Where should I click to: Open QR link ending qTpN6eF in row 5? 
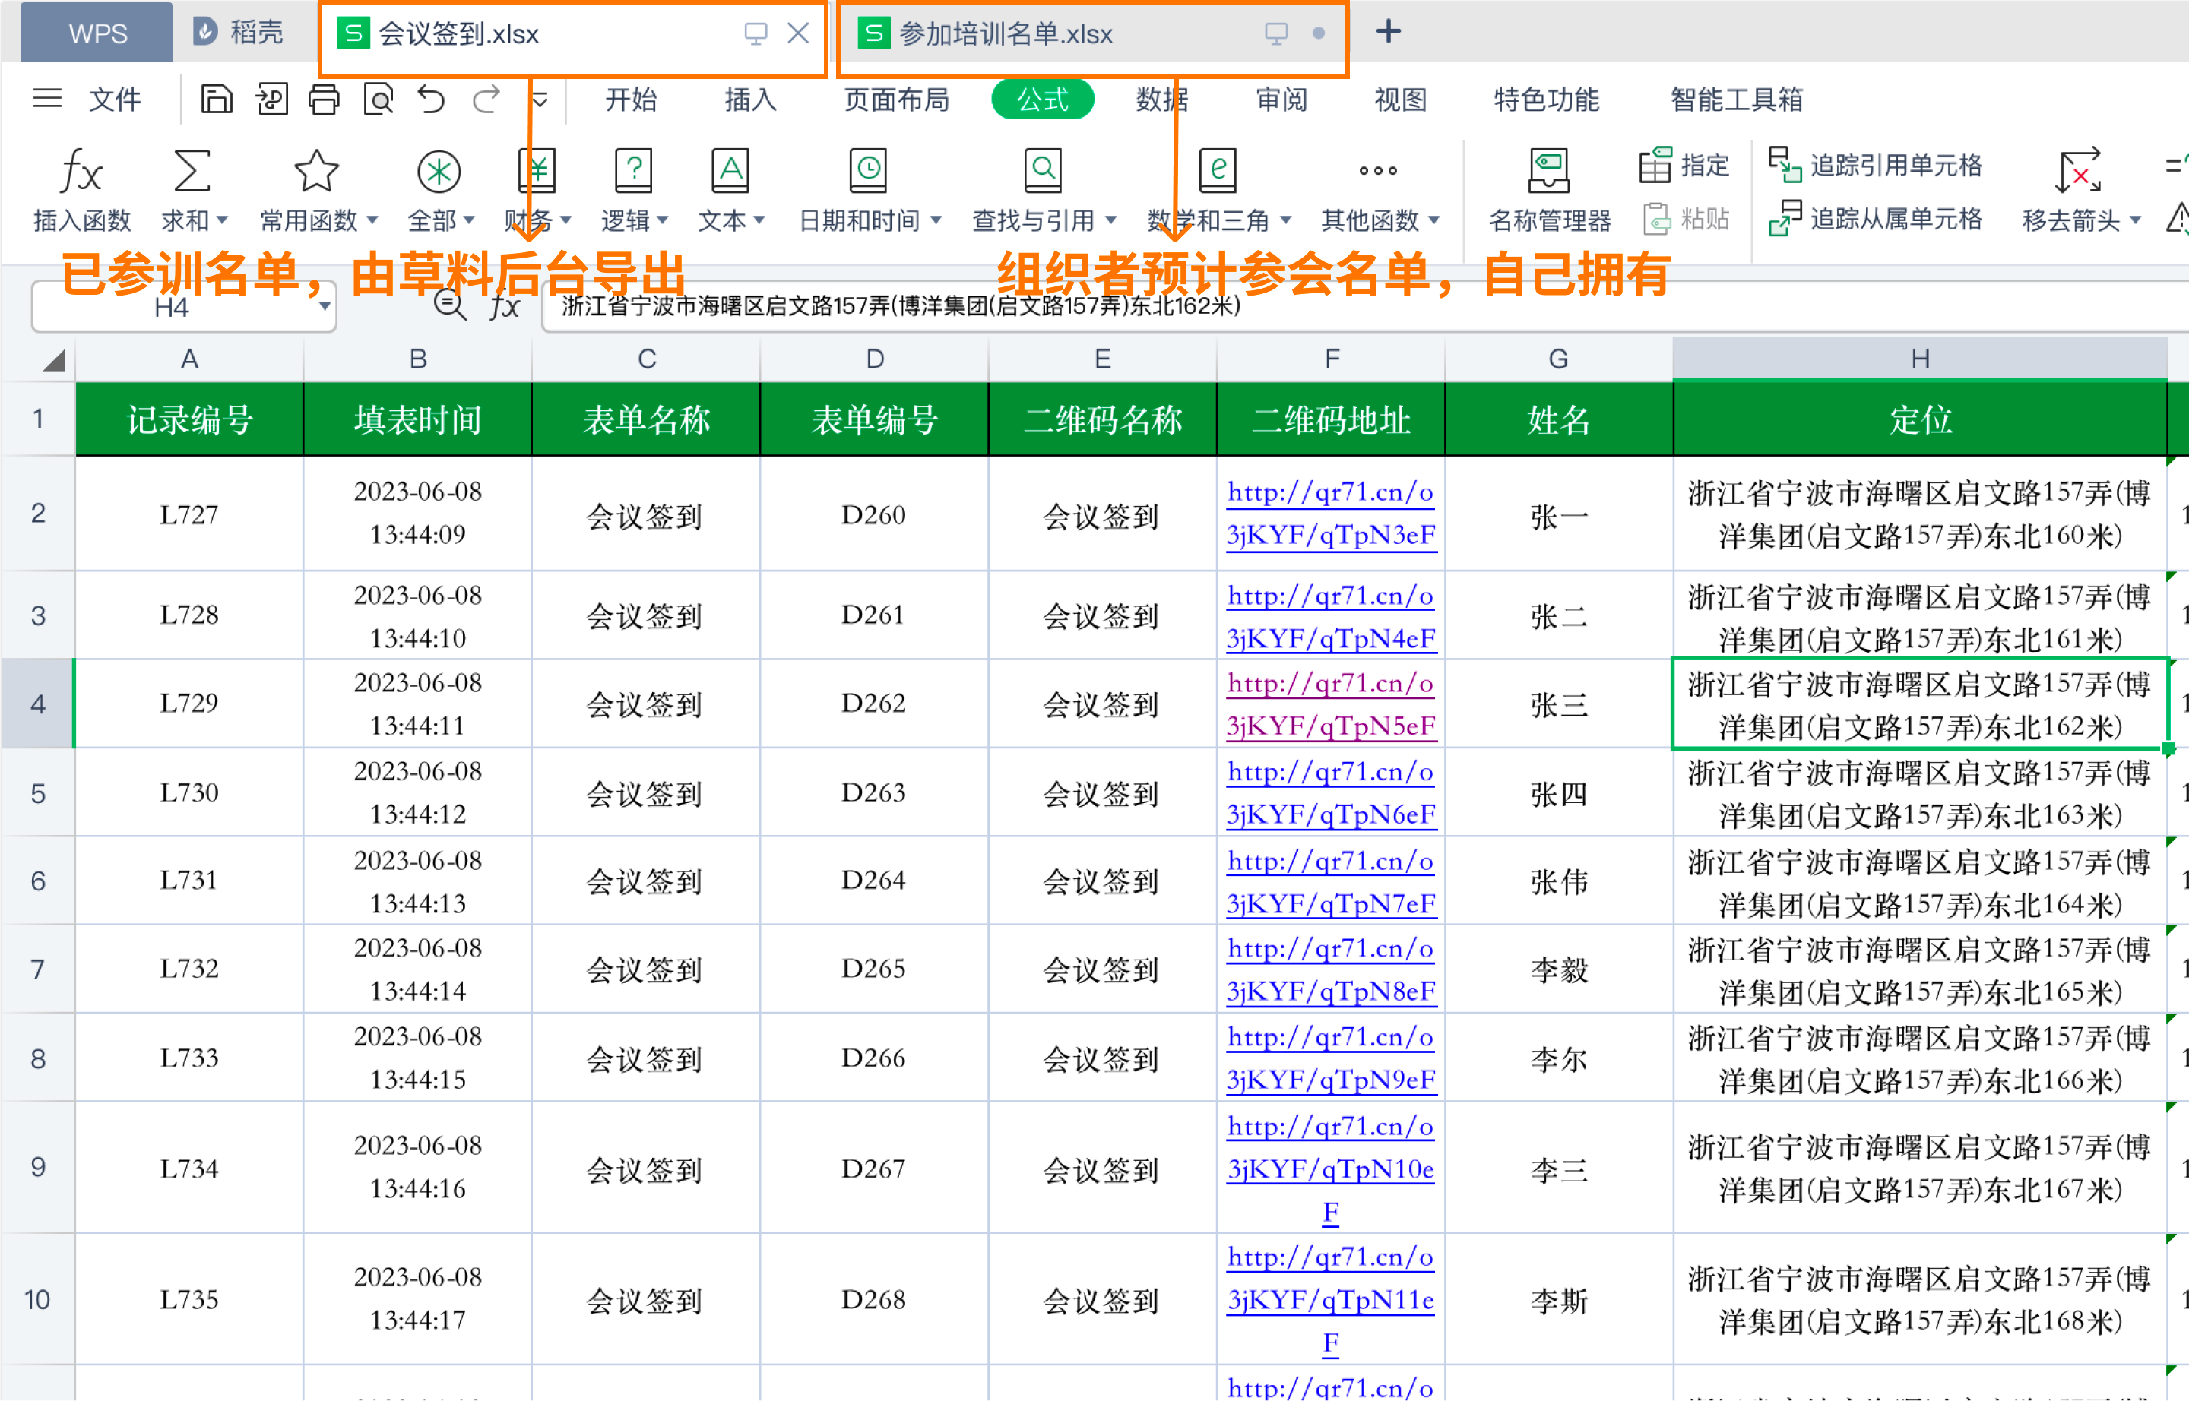coord(1331,792)
